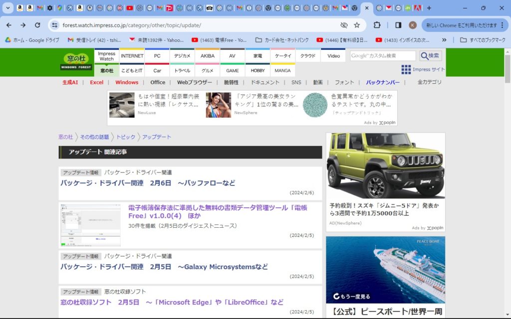Open the Chrome extensions puzzle icon
Screen dimensions: 511x319
[x=377, y=25]
